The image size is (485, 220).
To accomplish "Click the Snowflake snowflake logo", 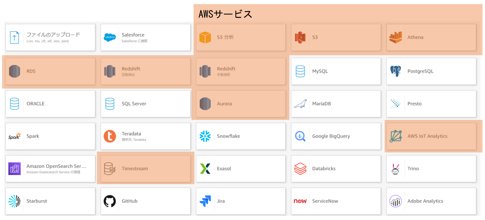I will (205, 136).
